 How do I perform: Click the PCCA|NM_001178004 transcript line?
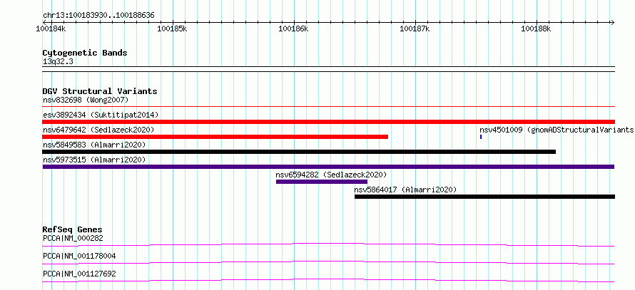pyautogui.click(x=328, y=262)
